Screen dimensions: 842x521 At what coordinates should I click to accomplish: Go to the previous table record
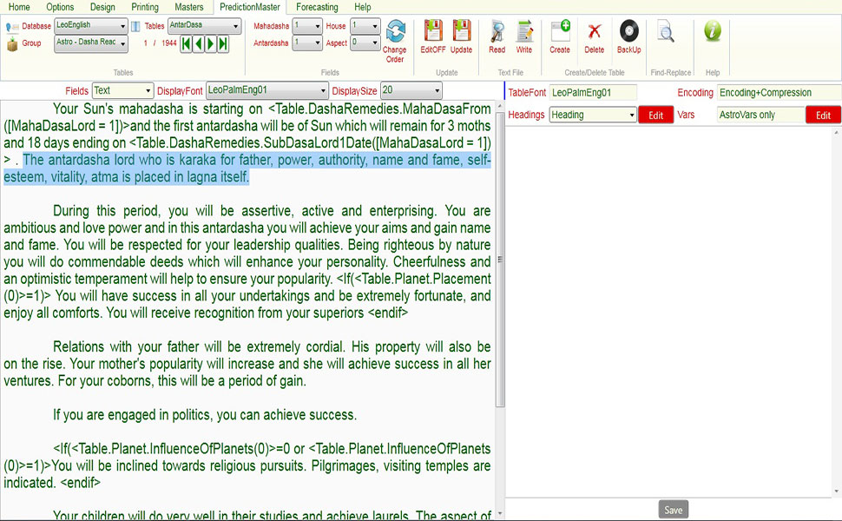tap(198, 43)
